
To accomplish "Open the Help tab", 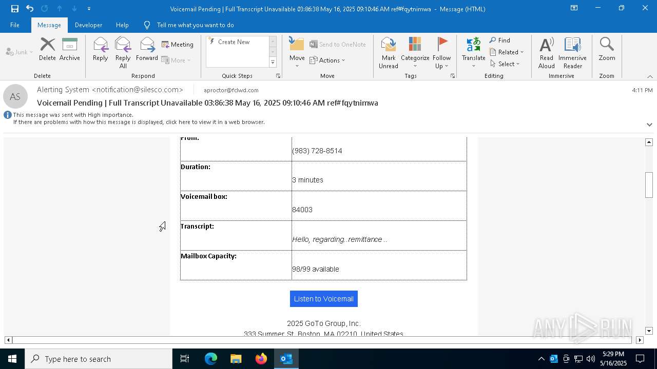I will click(x=122, y=25).
